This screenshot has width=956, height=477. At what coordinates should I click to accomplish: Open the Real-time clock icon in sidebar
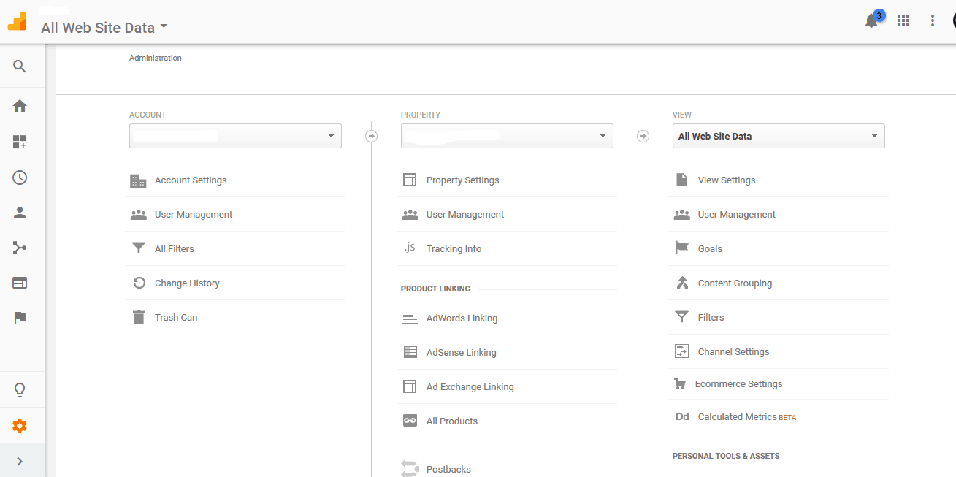(20, 178)
